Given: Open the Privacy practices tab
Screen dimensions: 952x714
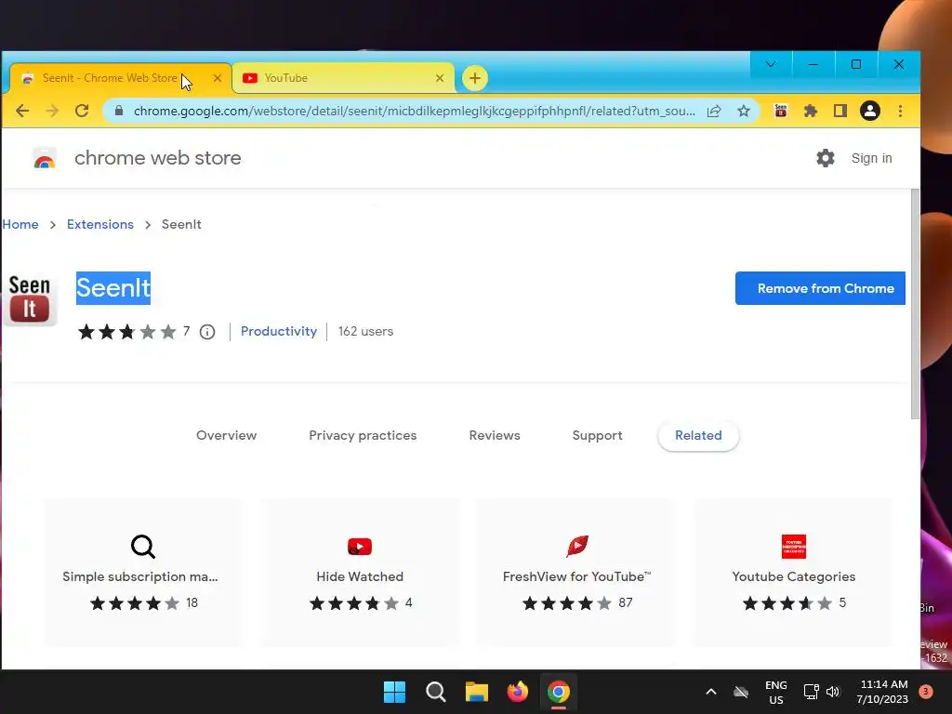Looking at the screenshot, I should point(363,435).
